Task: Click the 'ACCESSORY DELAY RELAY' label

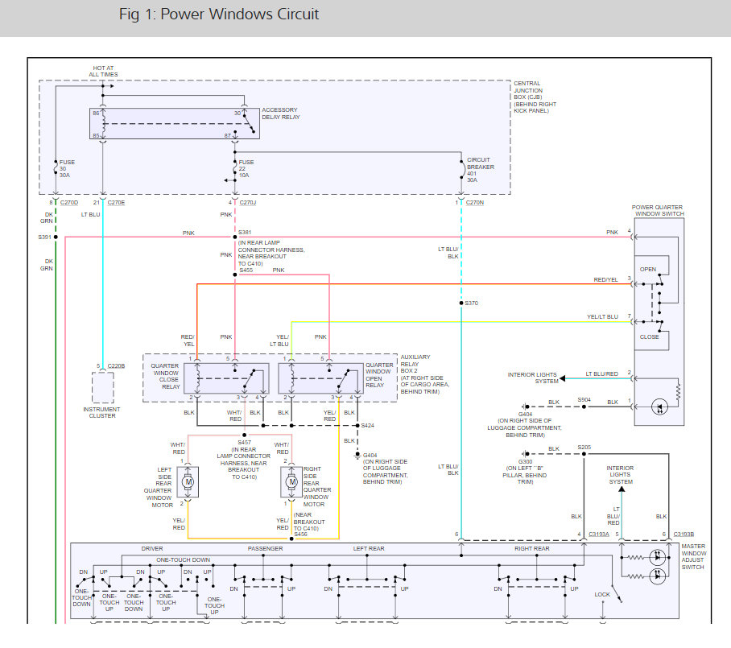Action: pos(281,114)
